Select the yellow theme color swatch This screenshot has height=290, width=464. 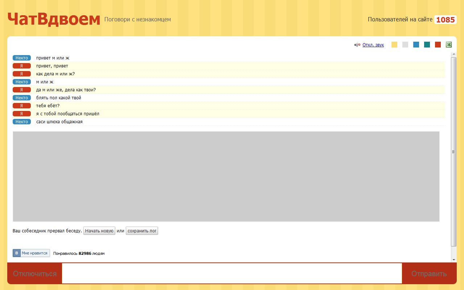(x=394, y=45)
